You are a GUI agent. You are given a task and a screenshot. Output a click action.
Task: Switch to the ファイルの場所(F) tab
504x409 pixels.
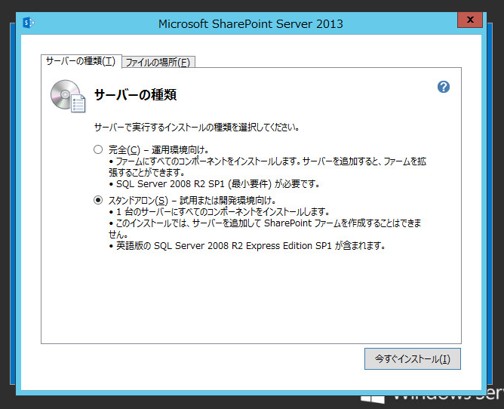click(x=158, y=62)
